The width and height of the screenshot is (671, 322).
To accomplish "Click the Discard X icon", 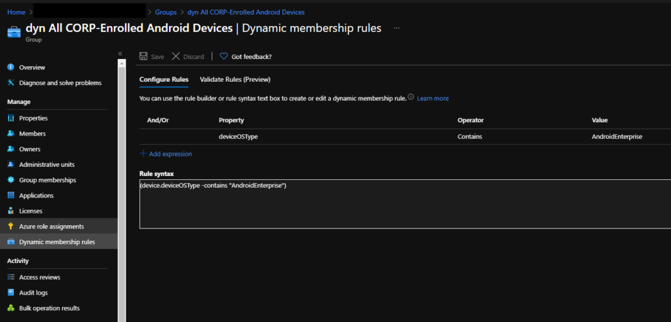I will (176, 56).
